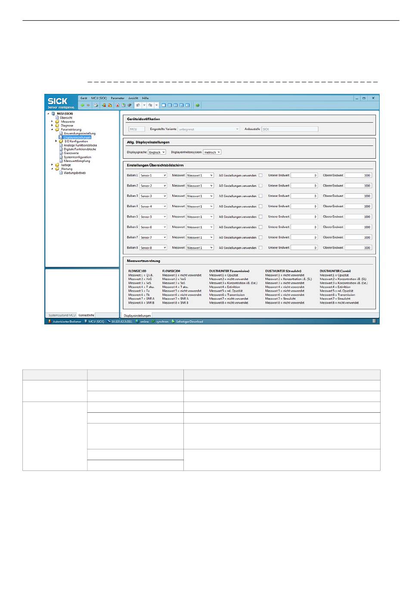This screenshot has width=409, height=598.
Task: Click the green forward arrow toolbar icon
Action: [88, 105]
